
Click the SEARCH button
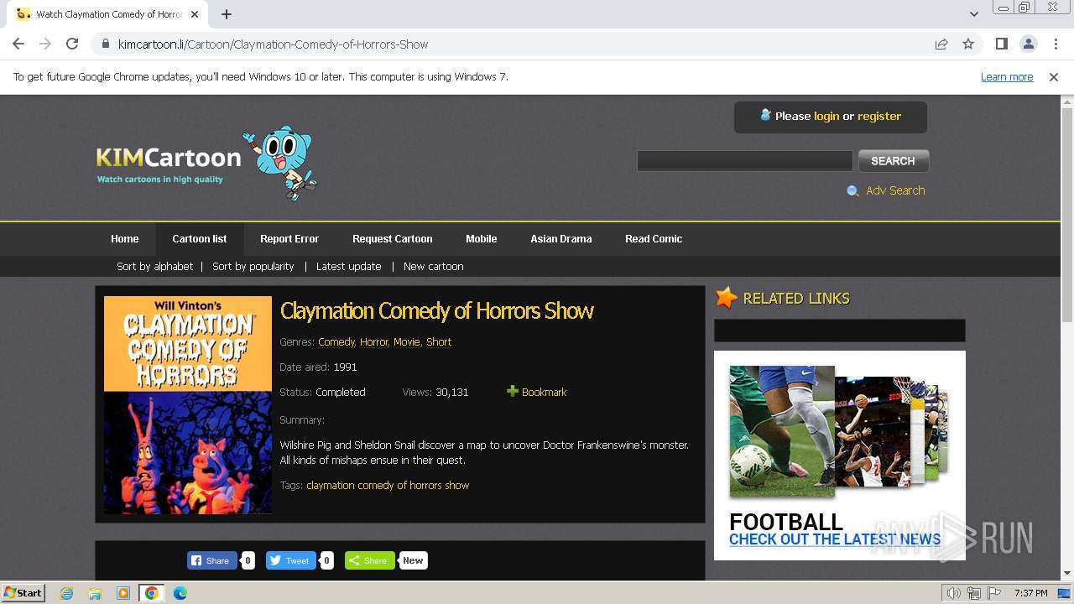(x=893, y=160)
